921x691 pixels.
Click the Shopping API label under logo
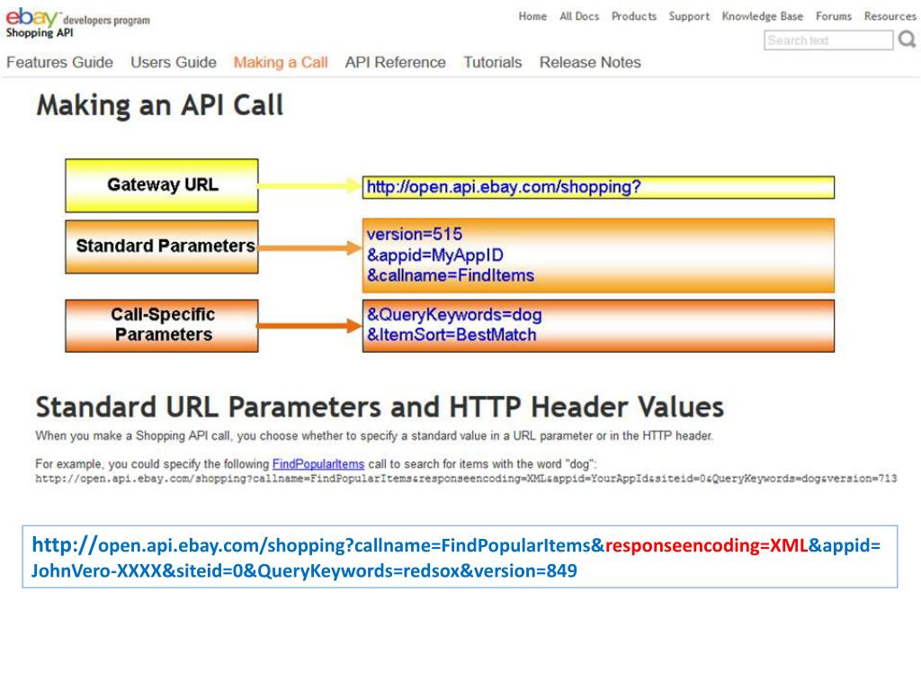[x=40, y=33]
